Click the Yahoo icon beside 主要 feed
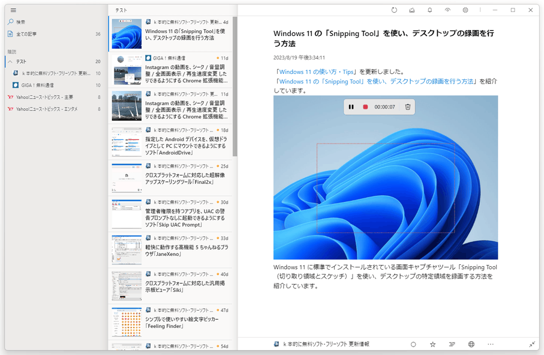 (x=10, y=97)
